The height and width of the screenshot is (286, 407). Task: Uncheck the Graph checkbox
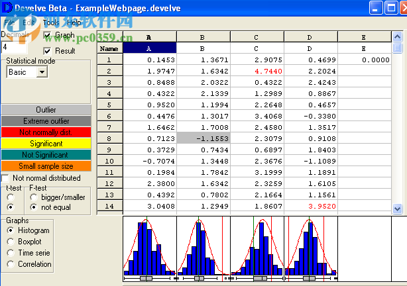47,35
